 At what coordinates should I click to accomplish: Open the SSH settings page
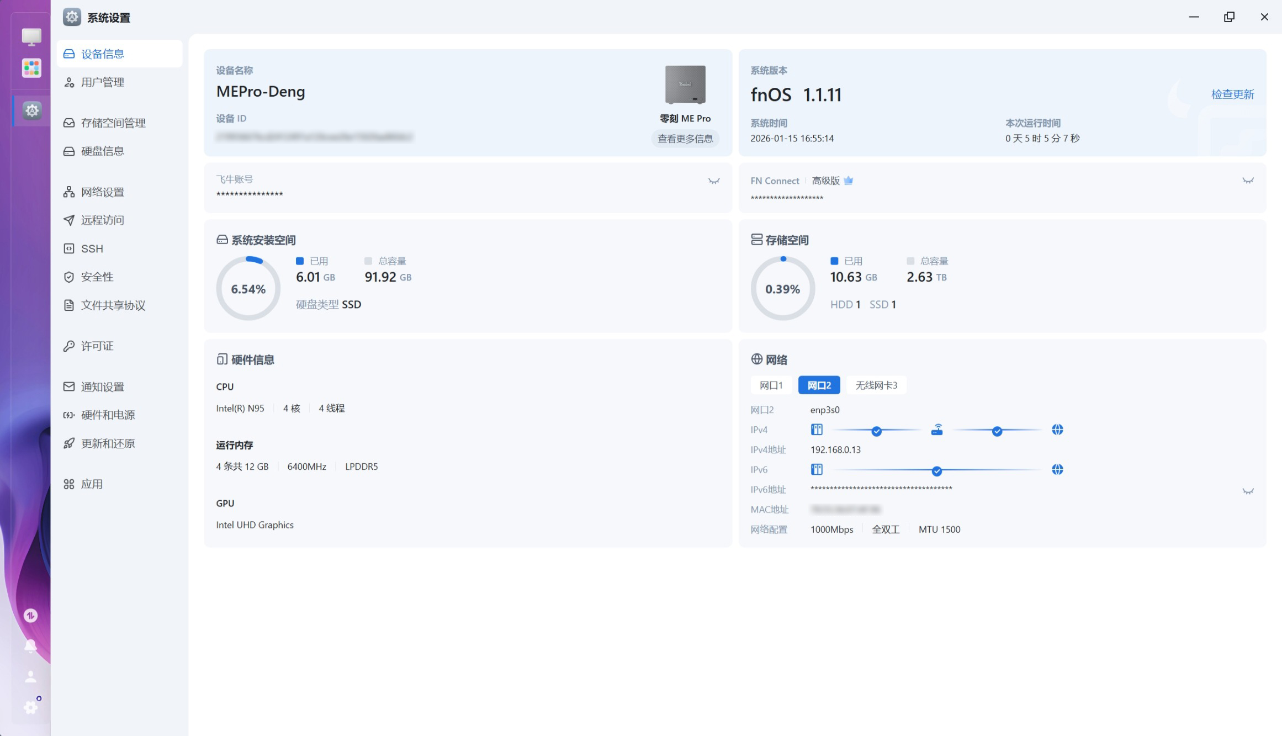tap(92, 248)
